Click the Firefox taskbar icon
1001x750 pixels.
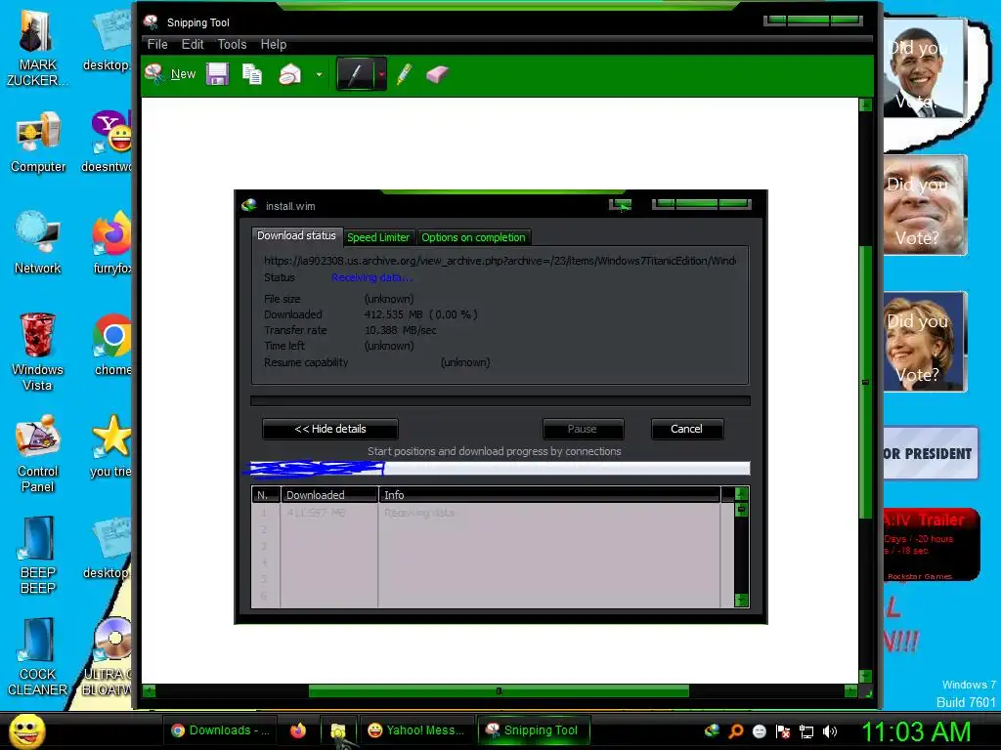[298, 730]
